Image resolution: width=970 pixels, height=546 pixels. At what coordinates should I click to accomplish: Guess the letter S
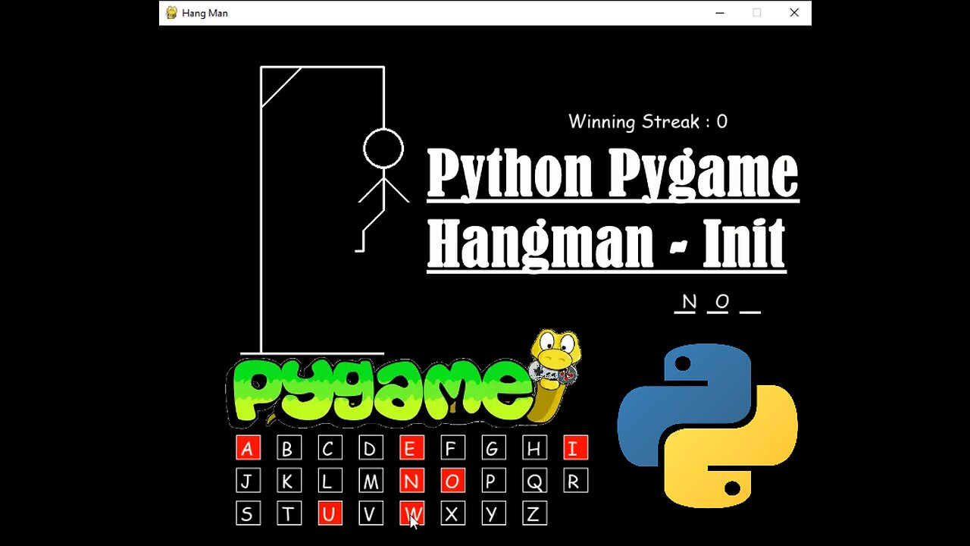coord(248,513)
